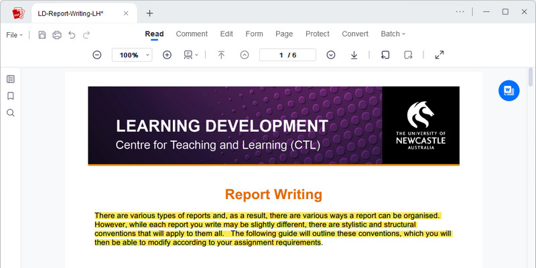Switch to the Protect tab
536x268 pixels.
[x=317, y=34]
